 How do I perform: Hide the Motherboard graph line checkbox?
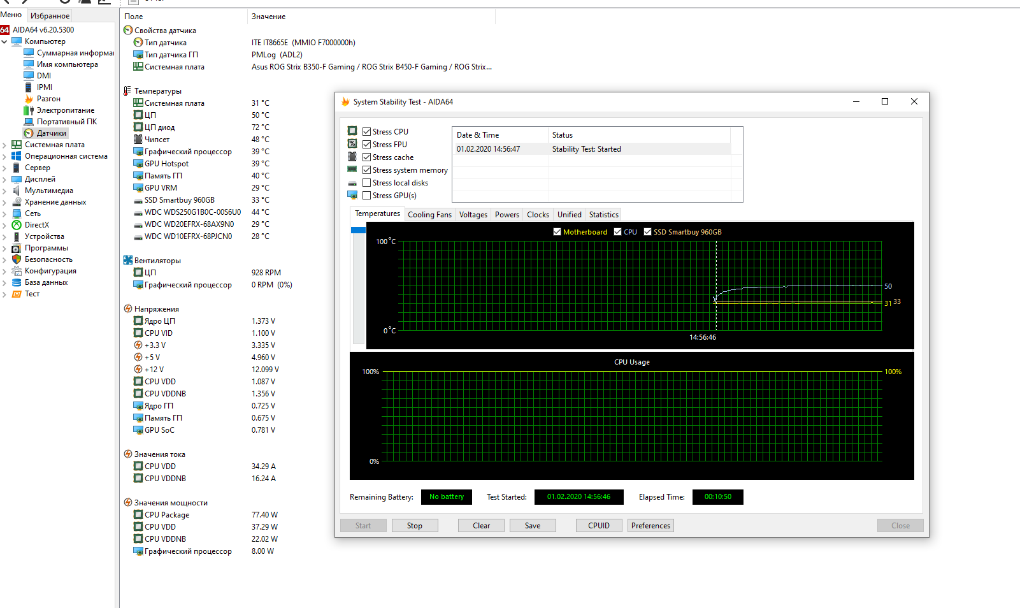557,232
